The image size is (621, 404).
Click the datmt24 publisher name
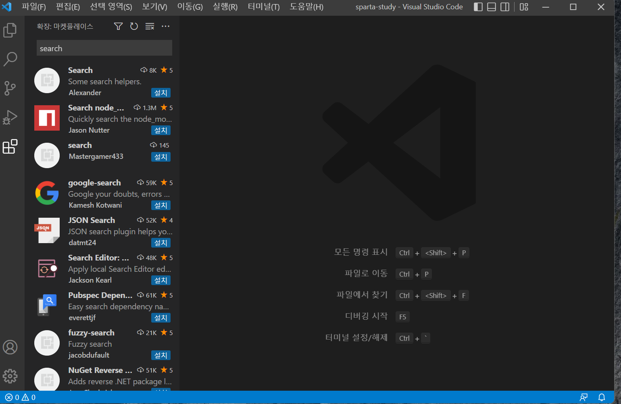tap(82, 243)
